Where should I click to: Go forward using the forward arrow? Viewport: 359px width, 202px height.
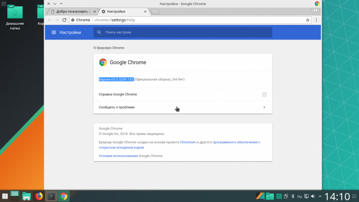[57, 20]
